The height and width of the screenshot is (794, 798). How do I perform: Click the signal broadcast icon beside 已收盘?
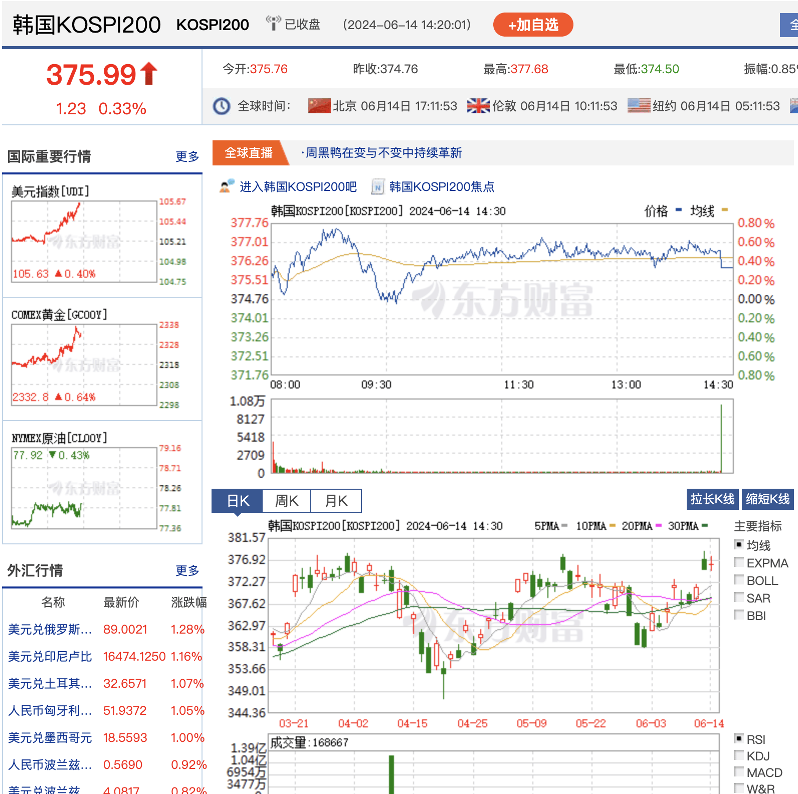(273, 23)
